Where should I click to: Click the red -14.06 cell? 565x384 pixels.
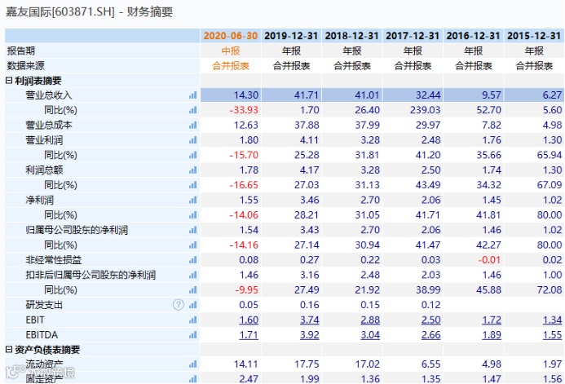coord(231,215)
